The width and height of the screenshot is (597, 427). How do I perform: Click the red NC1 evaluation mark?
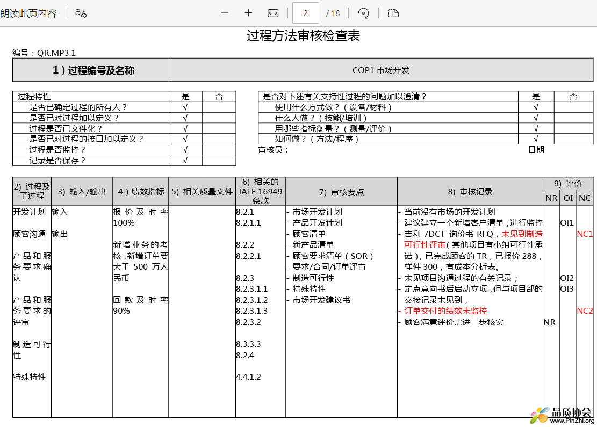pos(585,234)
